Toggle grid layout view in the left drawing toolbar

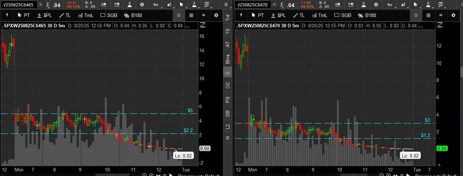point(191,15)
